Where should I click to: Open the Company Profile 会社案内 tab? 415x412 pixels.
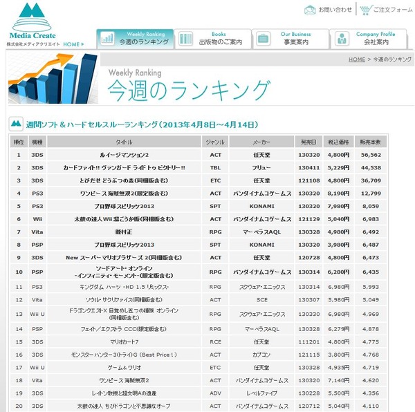[369, 39]
